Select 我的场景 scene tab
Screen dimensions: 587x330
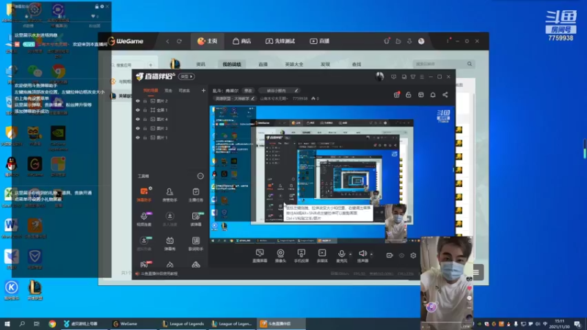tap(150, 90)
